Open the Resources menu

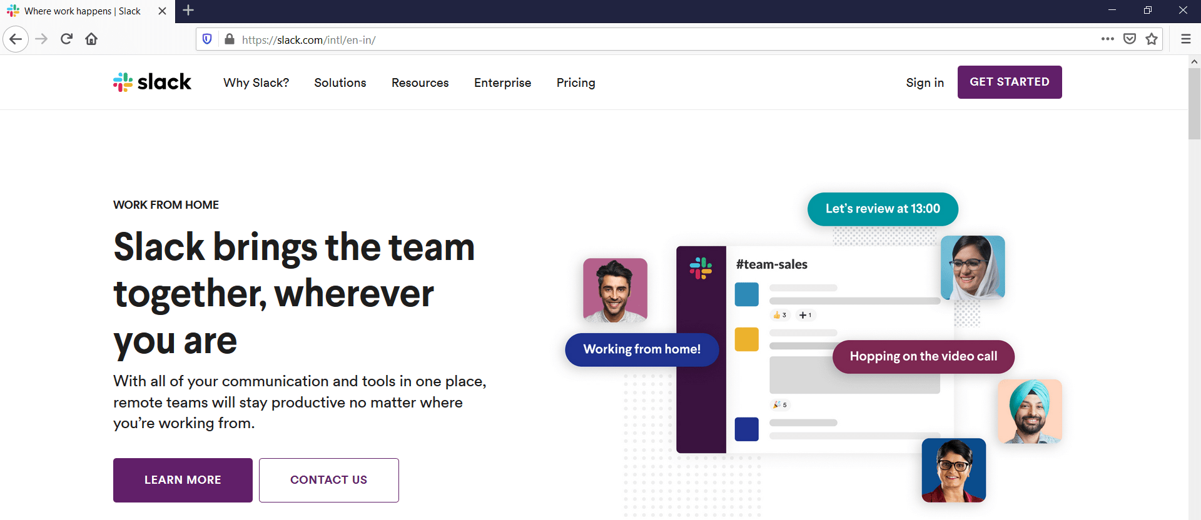420,82
